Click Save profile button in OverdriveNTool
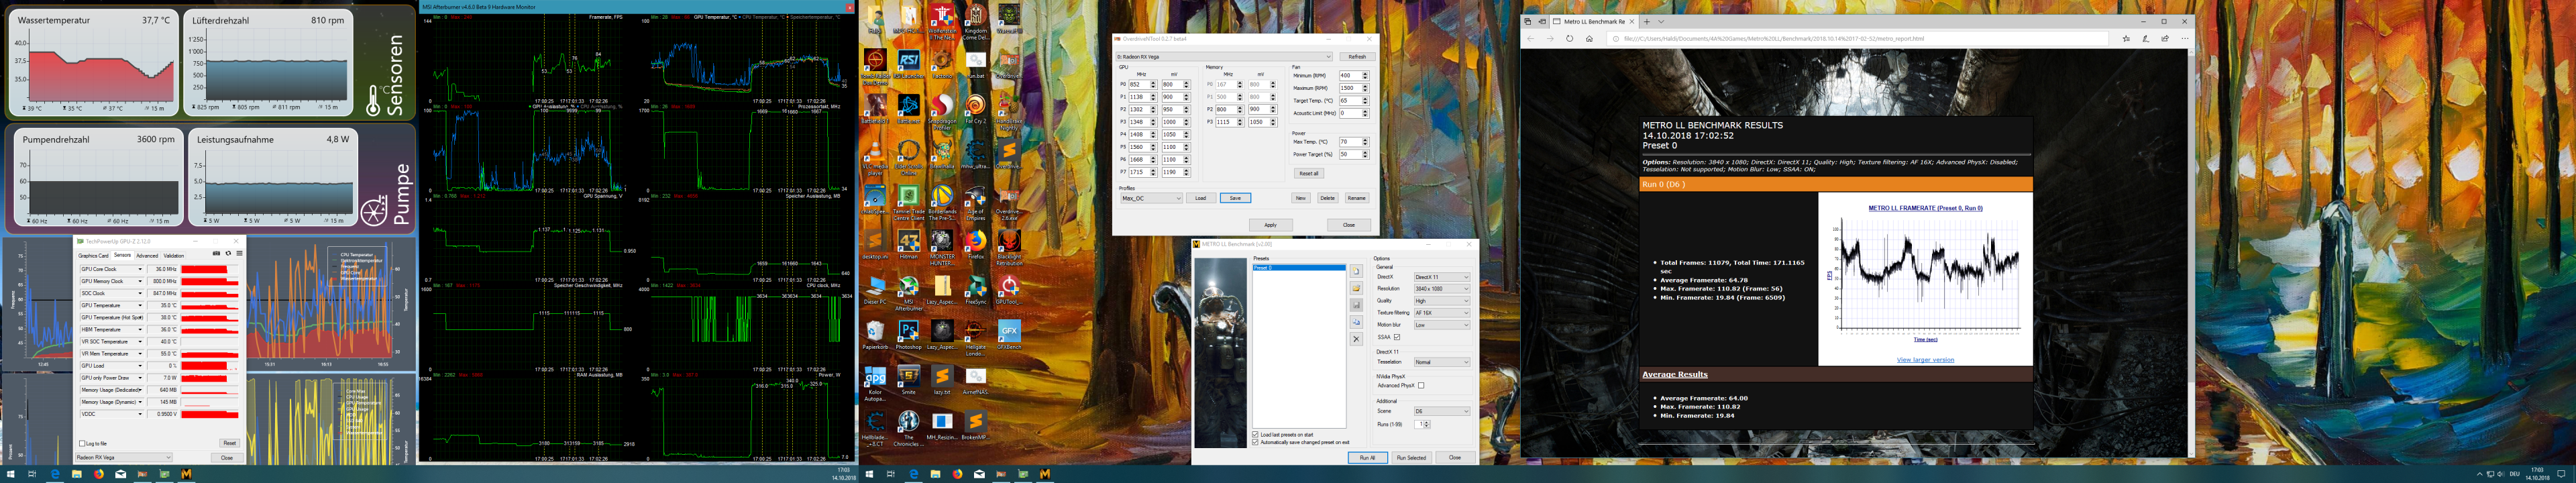The width and height of the screenshot is (2576, 483). pos(1235,198)
